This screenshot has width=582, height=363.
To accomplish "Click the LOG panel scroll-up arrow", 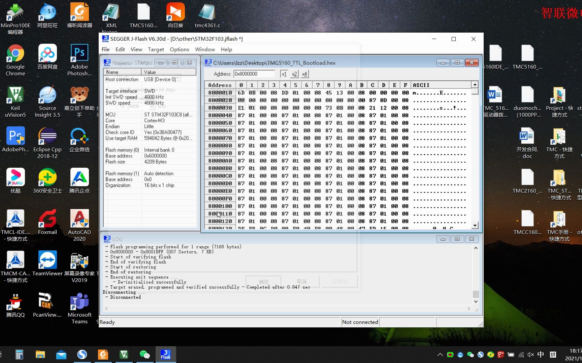I will [476, 248].
